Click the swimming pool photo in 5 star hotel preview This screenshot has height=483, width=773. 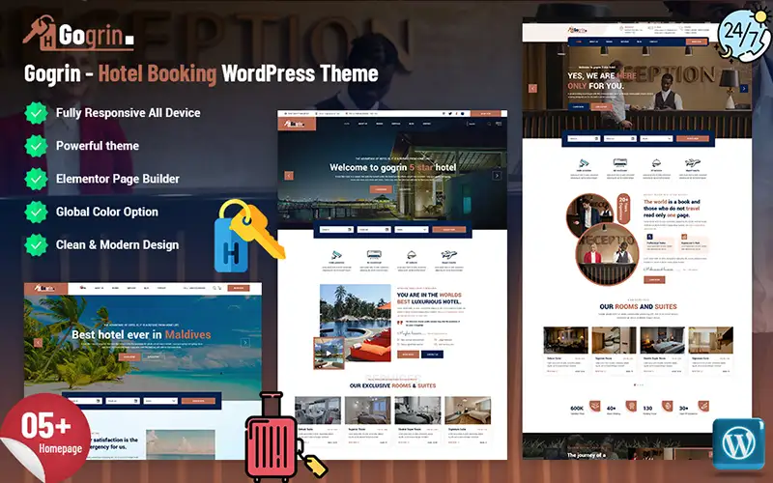point(355,323)
